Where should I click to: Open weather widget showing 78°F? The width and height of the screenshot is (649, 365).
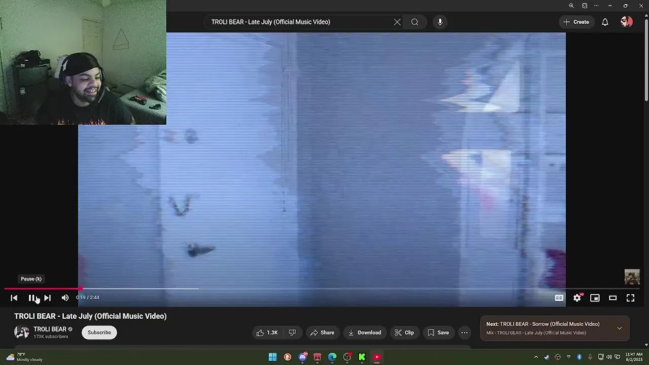24,357
